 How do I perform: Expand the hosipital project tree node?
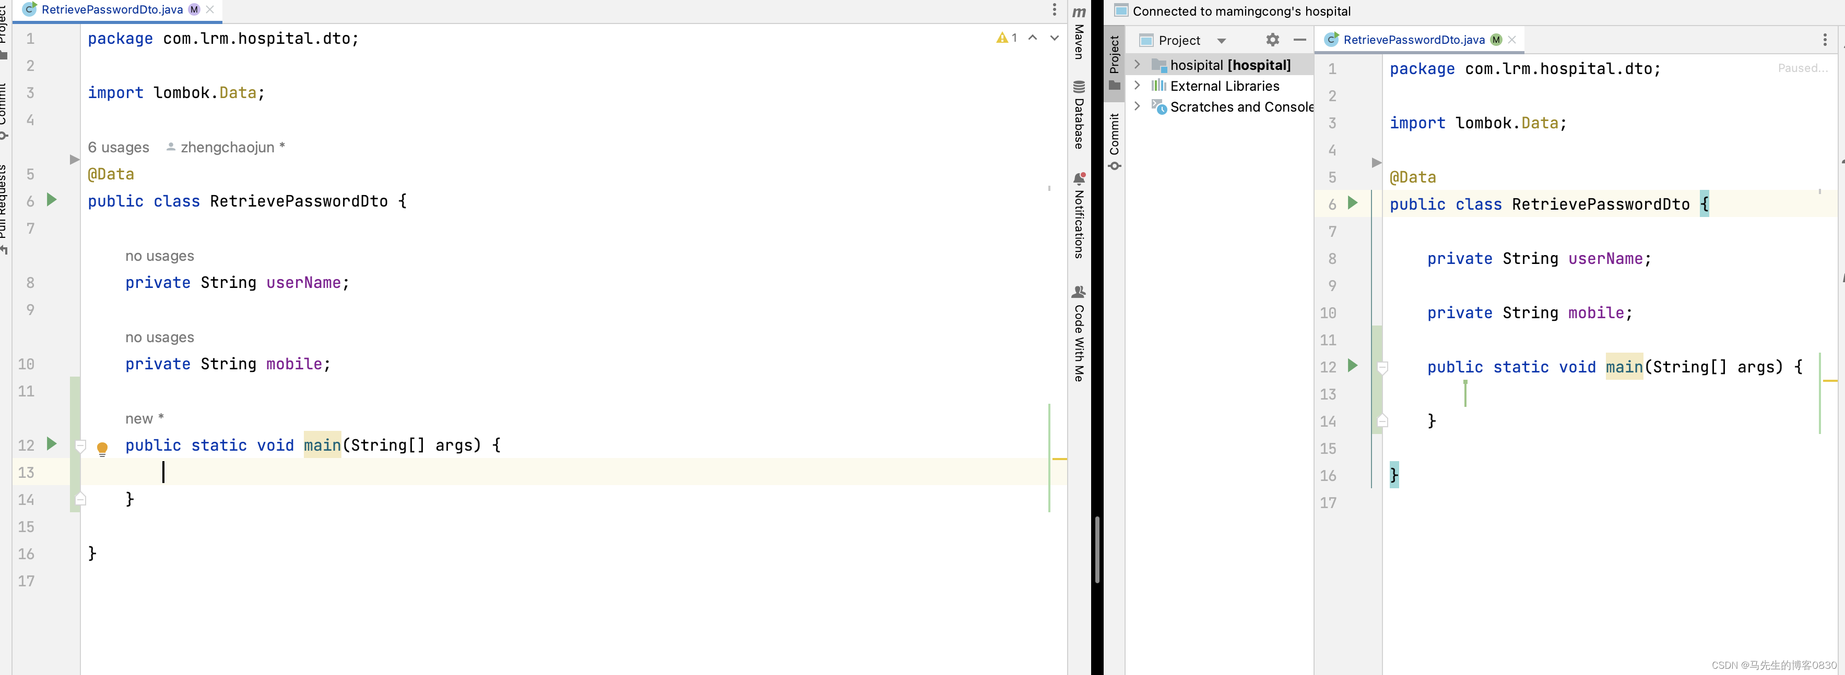pyautogui.click(x=1137, y=64)
